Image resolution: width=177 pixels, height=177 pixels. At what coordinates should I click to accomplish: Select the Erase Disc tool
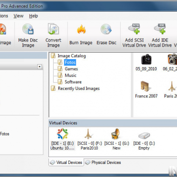[107, 34]
